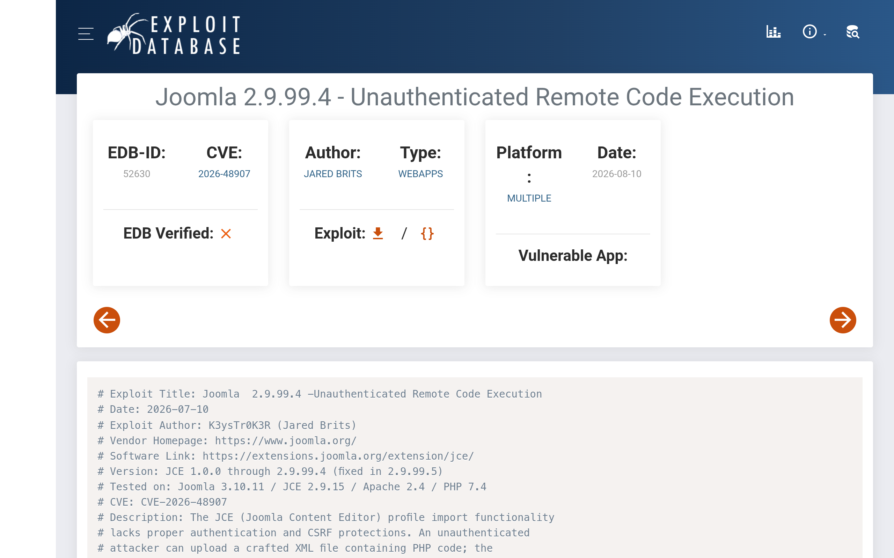Click the '# Exploit Title' code line
Image resolution: width=894 pixels, height=558 pixels.
click(320, 394)
